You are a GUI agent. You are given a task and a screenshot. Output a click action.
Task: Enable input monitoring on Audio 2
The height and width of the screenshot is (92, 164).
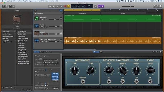pyautogui.click(x=47, y=27)
